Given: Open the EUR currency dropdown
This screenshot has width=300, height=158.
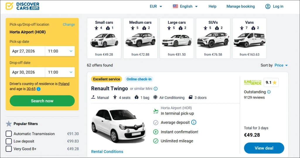Looking at the screenshot, I should coord(156,6).
